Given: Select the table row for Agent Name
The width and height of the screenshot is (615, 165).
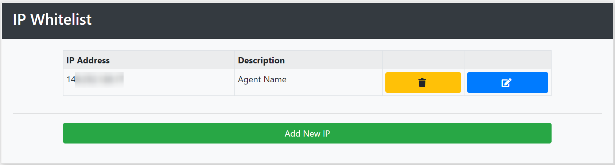Looking at the screenshot, I should (x=307, y=82).
